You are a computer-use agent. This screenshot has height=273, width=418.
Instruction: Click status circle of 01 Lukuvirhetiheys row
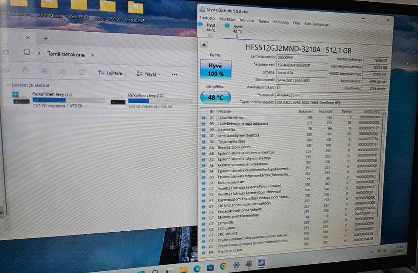[x=204, y=118]
